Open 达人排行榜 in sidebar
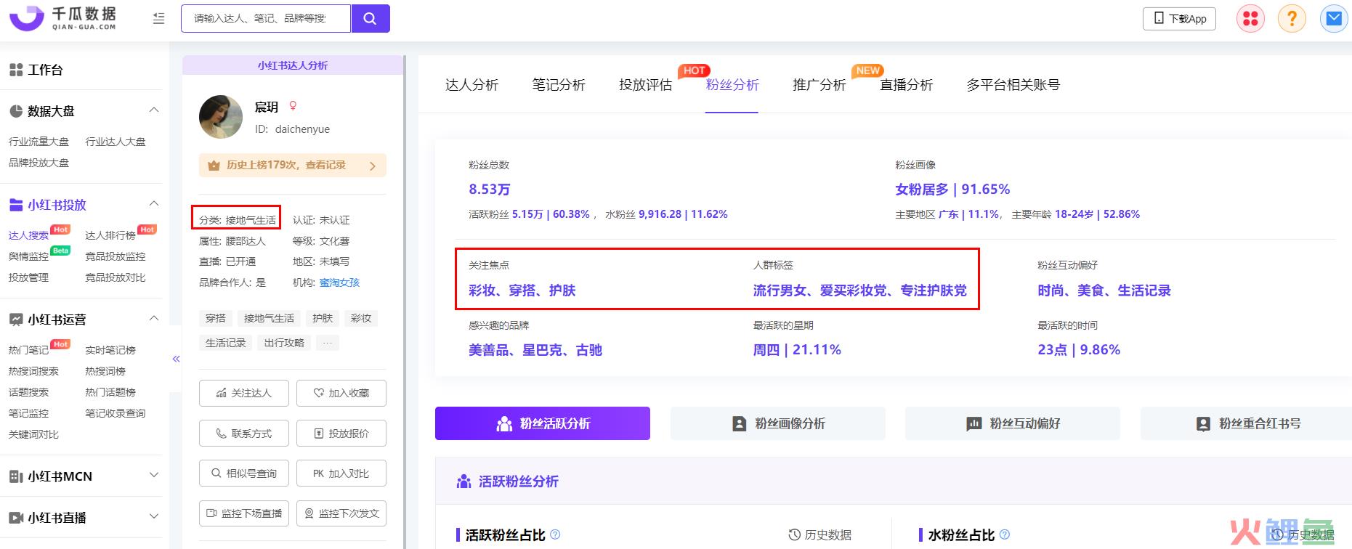The height and width of the screenshot is (549, 1352). (110, 235)
